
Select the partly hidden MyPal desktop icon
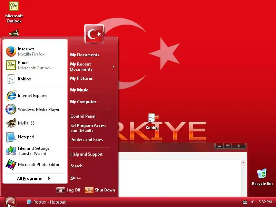pos(14,33)
